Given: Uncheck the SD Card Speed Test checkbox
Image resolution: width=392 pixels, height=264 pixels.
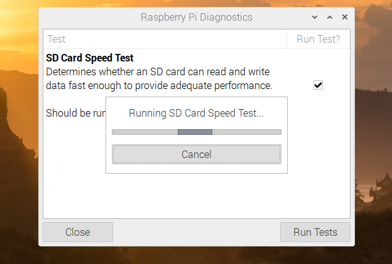Looking at the screenshot, I should 318,85.
